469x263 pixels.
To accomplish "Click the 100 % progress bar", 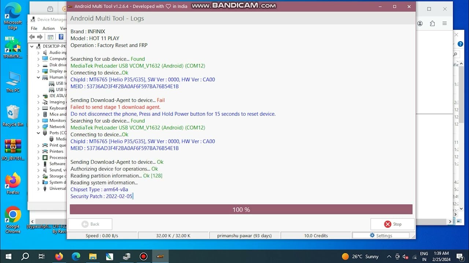I will point(241,209).
